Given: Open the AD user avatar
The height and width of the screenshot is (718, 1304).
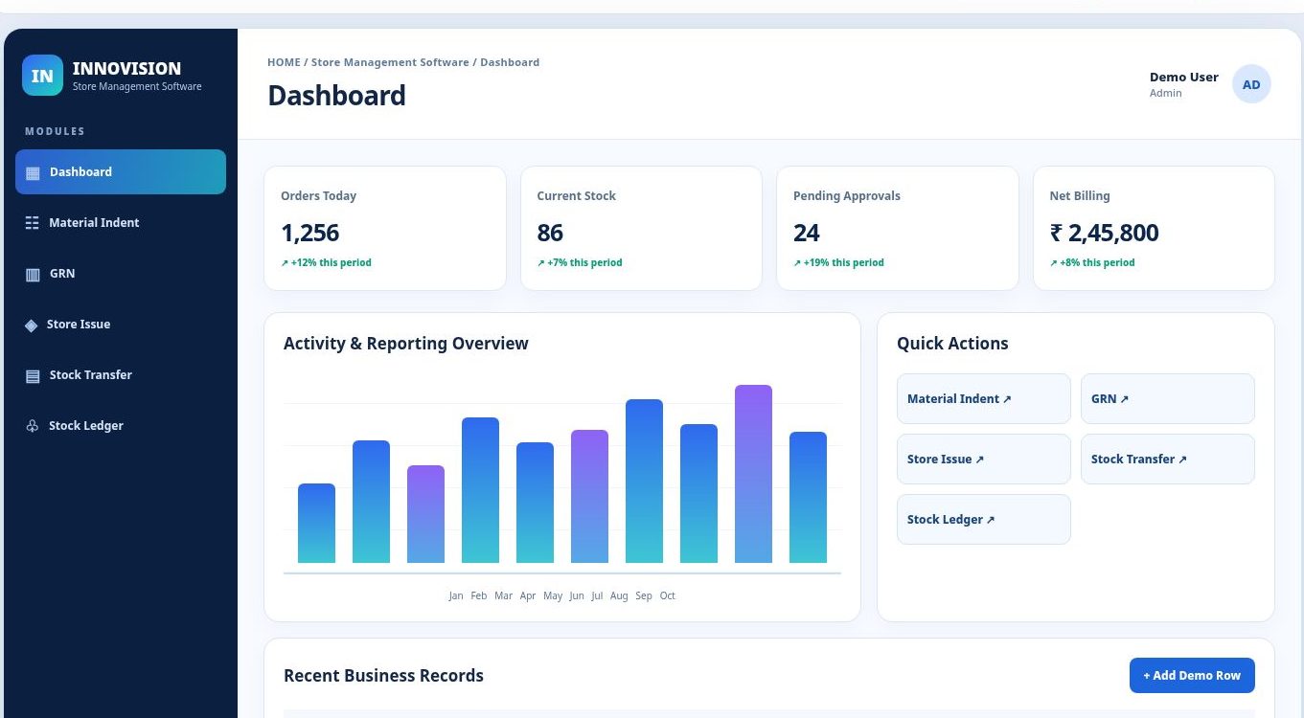Looking at the screenshot, I should 1251,84.
